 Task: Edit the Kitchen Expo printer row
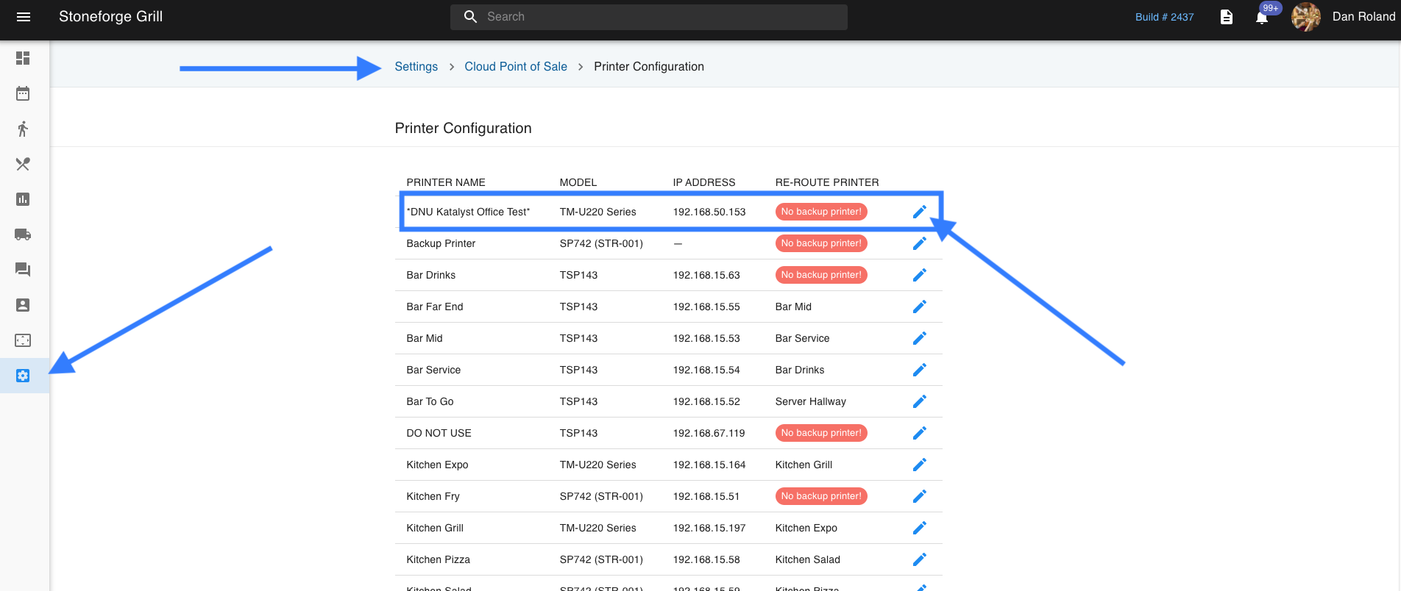(x=919, y=465)
